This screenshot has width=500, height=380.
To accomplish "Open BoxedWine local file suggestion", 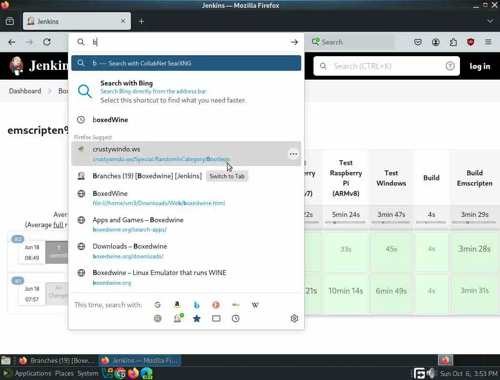I will tap(186, 198).
